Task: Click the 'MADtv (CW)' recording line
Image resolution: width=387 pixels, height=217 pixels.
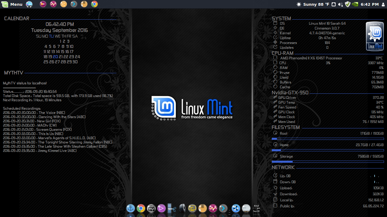Action: tap(30, 125)
